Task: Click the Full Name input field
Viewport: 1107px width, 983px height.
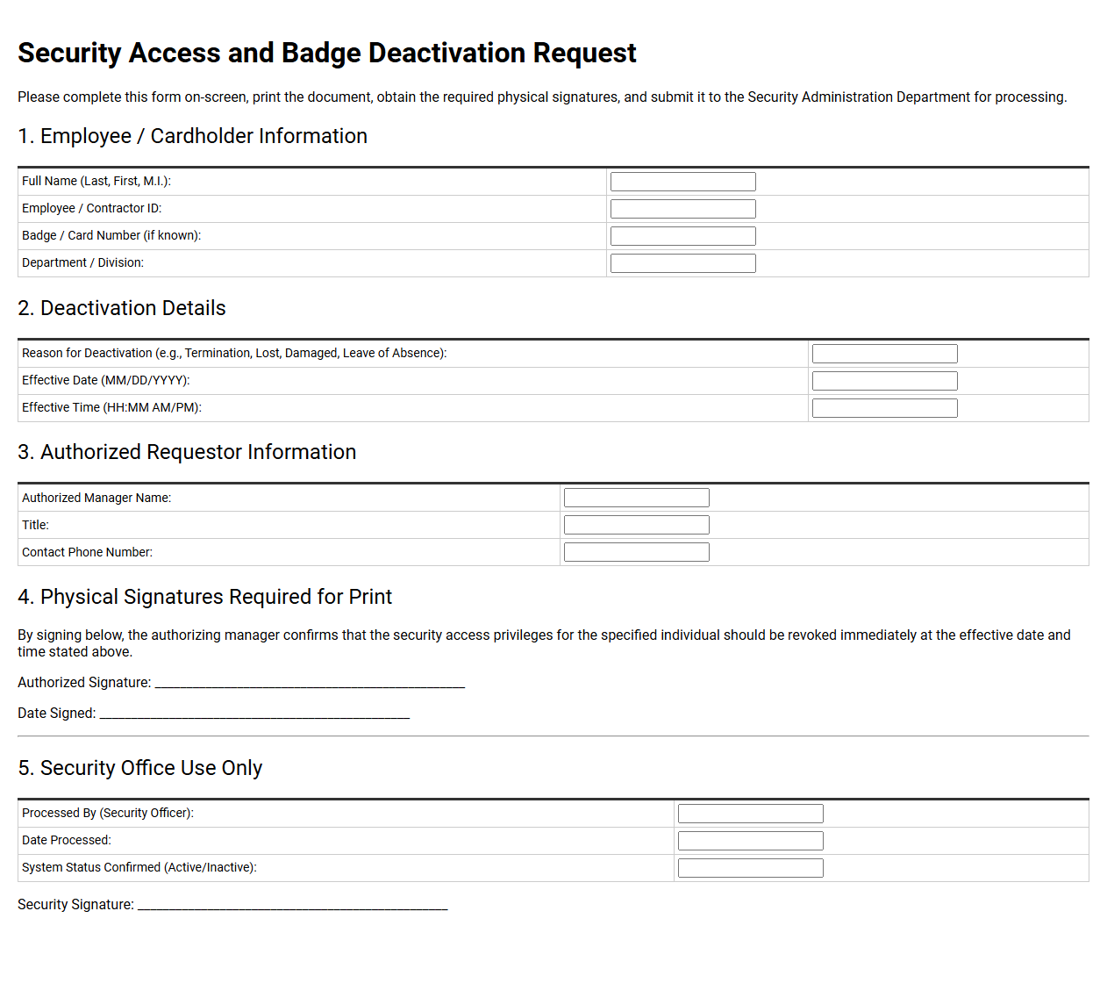Action: click(x=682, y=182)
